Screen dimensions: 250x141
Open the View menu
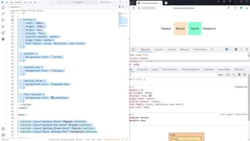click(x=26, y=2)
